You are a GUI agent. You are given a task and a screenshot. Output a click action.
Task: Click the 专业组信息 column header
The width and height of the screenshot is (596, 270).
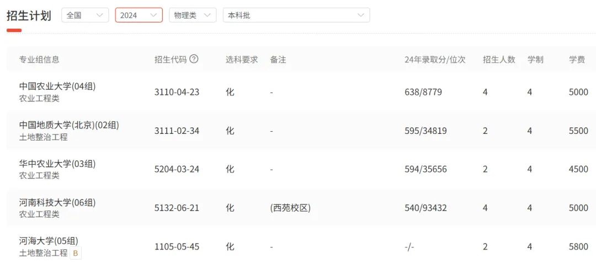39,60
